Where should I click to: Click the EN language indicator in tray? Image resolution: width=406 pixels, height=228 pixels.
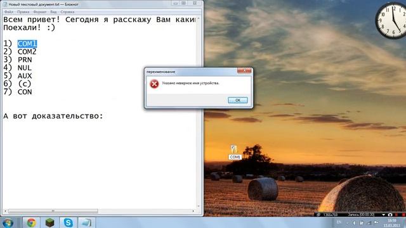tap(339, 222)
